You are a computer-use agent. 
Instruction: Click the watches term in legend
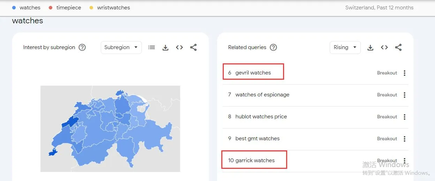point(30,8)
